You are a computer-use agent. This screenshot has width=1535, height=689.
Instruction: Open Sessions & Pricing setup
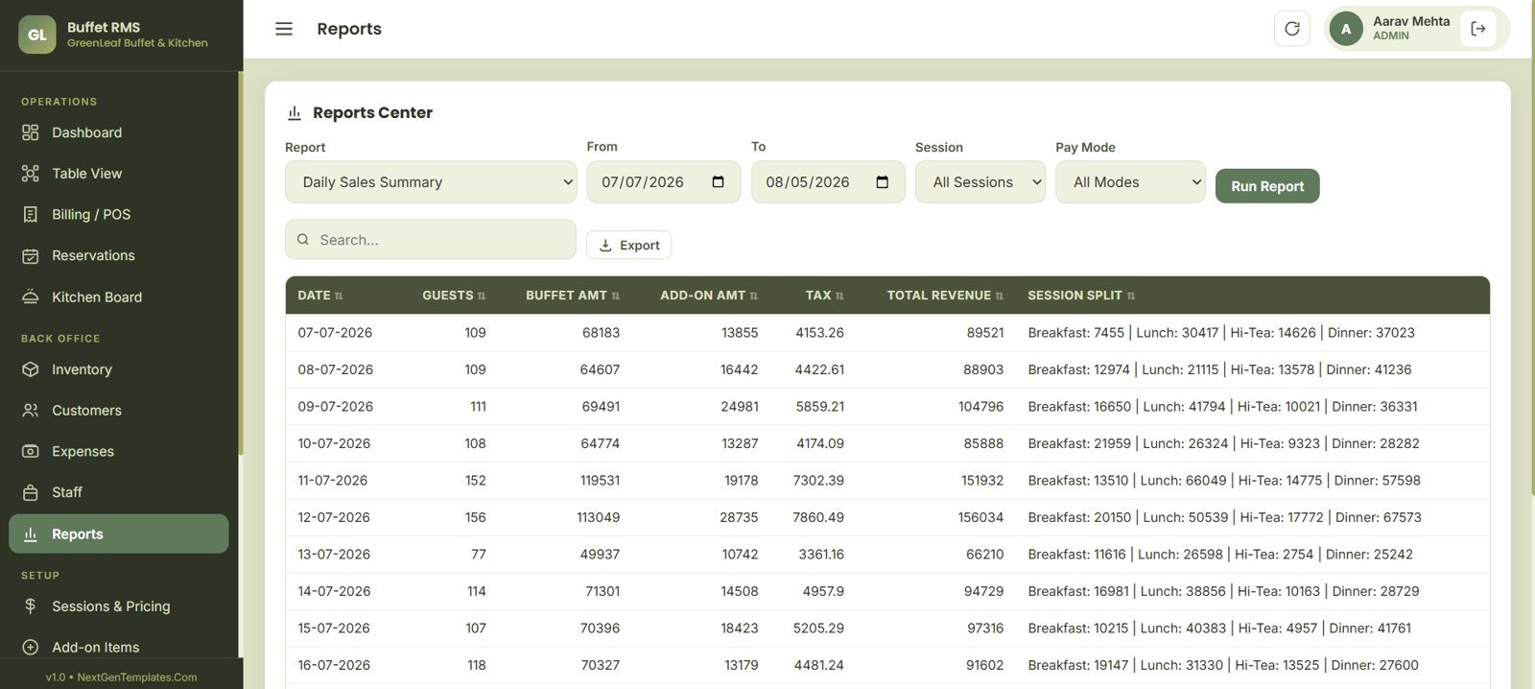[x=119, y=606]
